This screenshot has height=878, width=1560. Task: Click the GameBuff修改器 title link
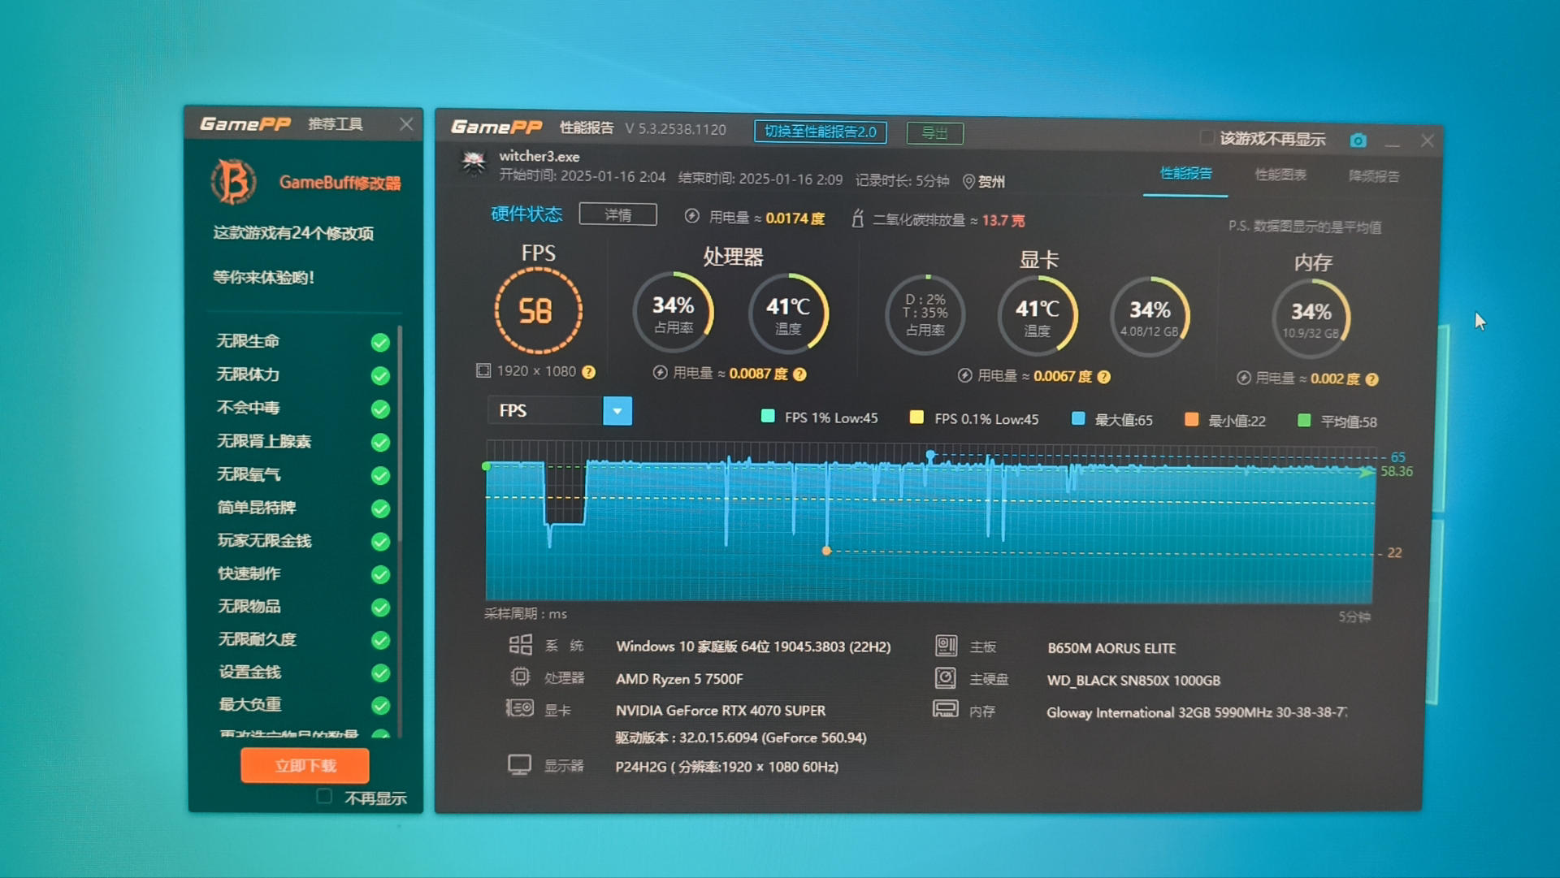click(x=340, y=183)
